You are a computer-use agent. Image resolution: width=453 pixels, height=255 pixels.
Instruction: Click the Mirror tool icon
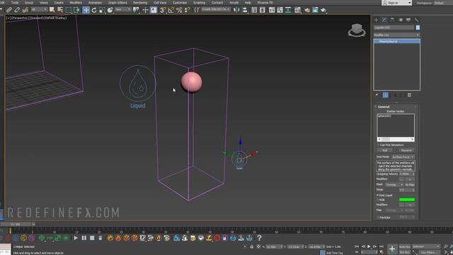tap(237, 10)
